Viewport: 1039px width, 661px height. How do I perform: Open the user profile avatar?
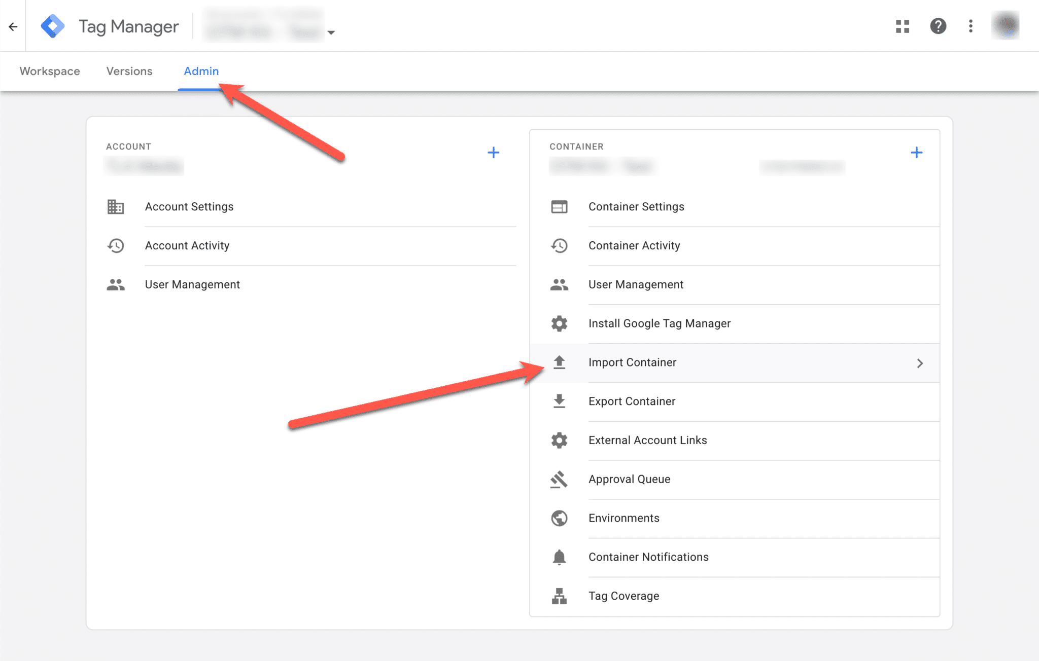(1005, 25)
